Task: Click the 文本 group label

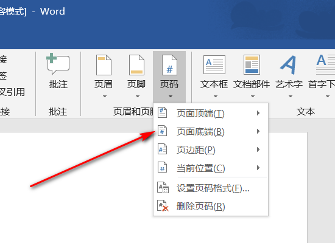Action: point(306,112)
